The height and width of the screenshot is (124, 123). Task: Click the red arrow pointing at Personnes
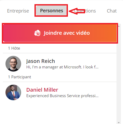[77, 11]
